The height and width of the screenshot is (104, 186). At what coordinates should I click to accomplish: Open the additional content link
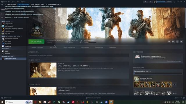pos(53,47)
